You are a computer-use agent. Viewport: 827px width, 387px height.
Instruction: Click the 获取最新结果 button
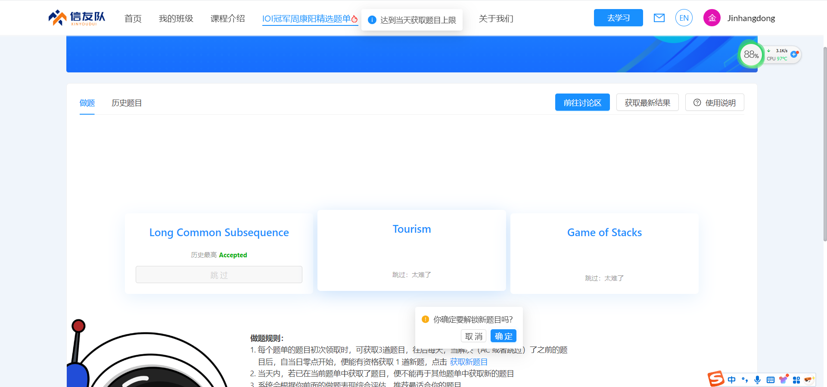coord(647,102)
